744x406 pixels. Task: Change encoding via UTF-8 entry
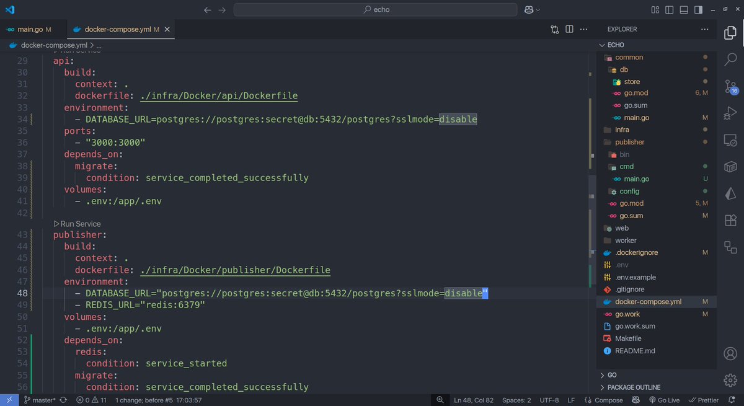pyautogui.click(x=549, y=400)
